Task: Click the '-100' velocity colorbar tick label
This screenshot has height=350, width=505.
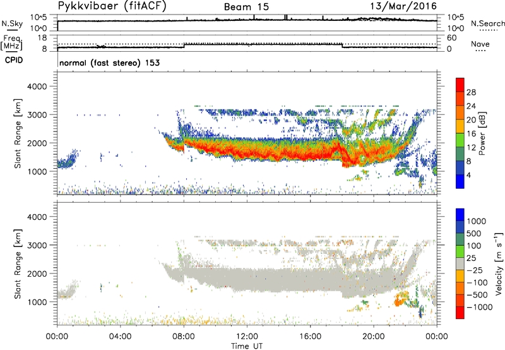Action: [x=477, y=282]
